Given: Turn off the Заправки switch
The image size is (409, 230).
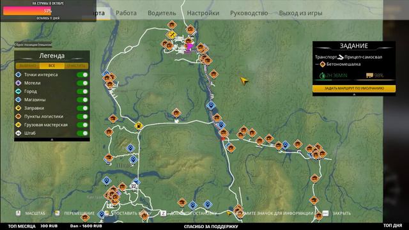Looking at the screenshot, I should coord(82,108).
